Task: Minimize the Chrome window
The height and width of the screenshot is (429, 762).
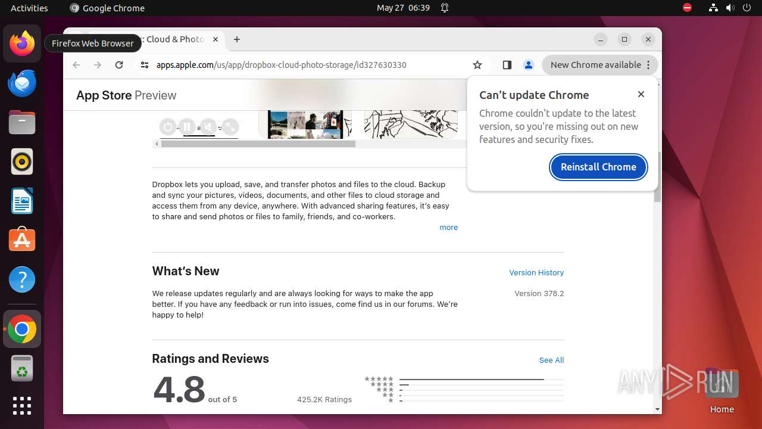Action: pyautogui.click(x=601, y=39)
